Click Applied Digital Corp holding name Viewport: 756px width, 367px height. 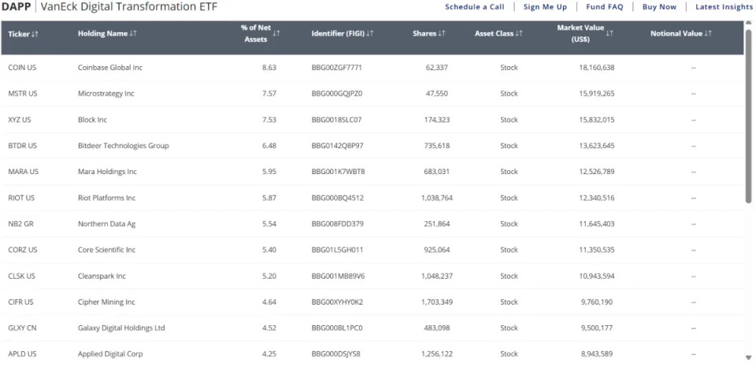tap(110, 354)
